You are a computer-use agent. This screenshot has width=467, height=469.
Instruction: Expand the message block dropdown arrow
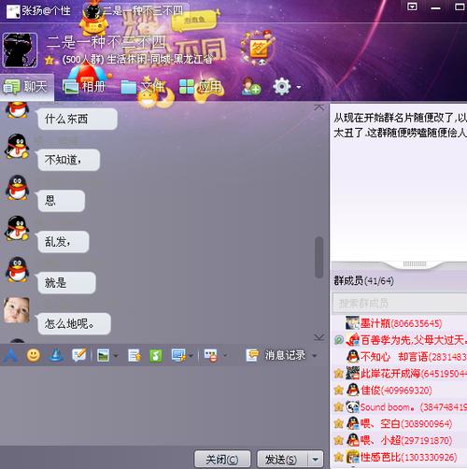(x=225, y=356)
